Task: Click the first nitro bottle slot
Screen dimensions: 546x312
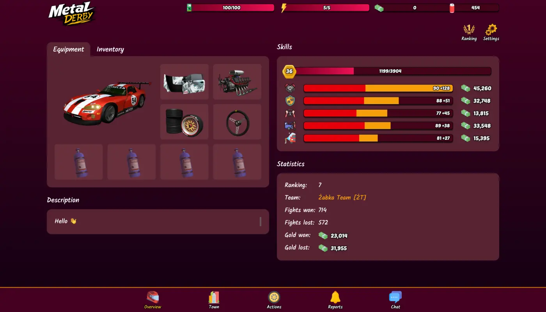Action: pos(79,162)
